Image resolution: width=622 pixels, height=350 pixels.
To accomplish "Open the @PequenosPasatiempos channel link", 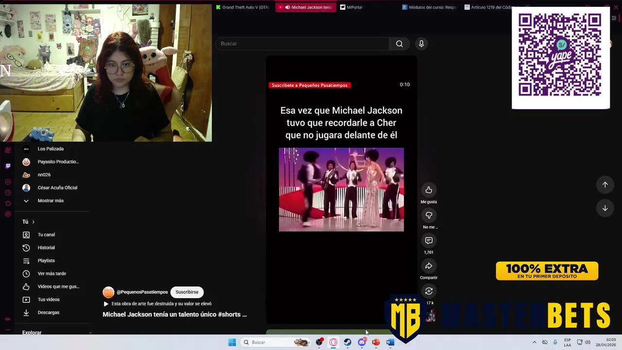I will tap(142, 292).
